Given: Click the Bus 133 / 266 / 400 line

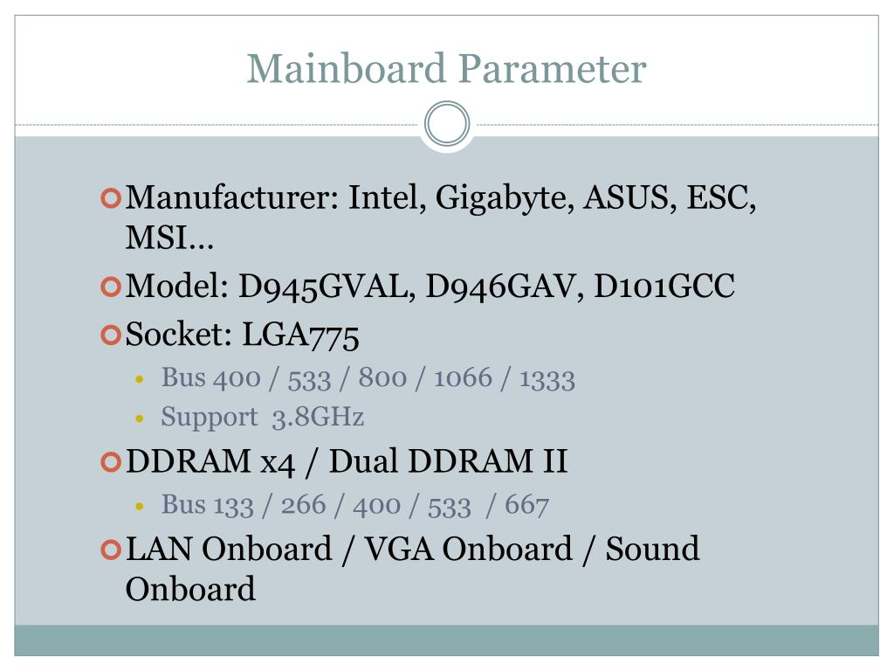Looking at the screenshot, I should pyautogui.click(x=354, y=506).
